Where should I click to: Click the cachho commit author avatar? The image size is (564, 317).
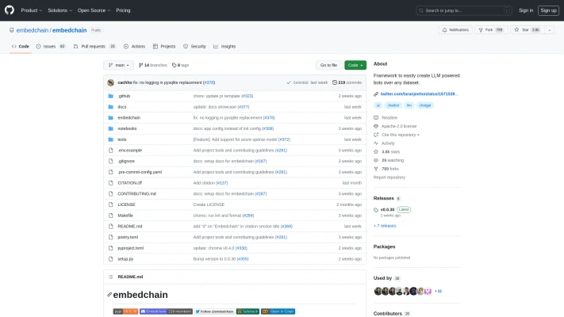[x=111, y=82]
